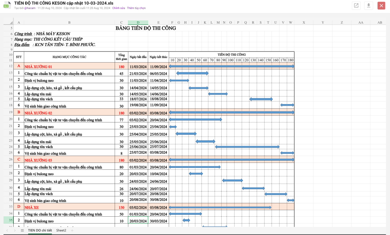
Task: Click end date 11/09/2024 in row 18
Action: (158, 105)
